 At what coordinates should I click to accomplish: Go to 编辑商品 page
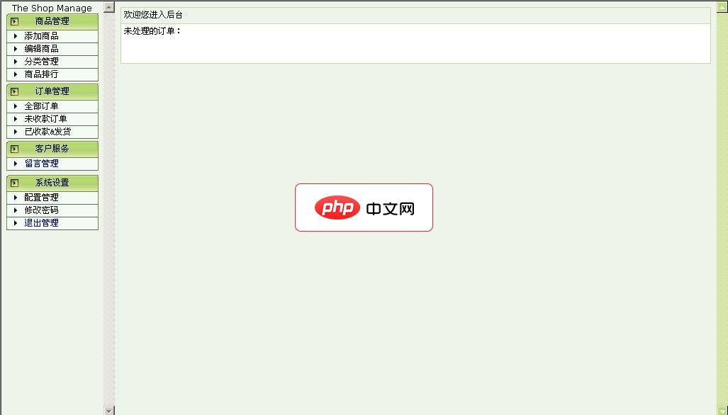41,49
